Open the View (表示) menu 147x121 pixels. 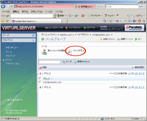pyautogui.click(x=25, y=11)
